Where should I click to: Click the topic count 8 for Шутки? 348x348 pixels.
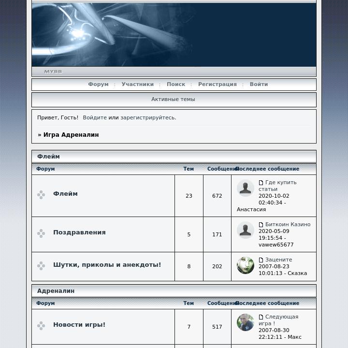coord(189,266)
